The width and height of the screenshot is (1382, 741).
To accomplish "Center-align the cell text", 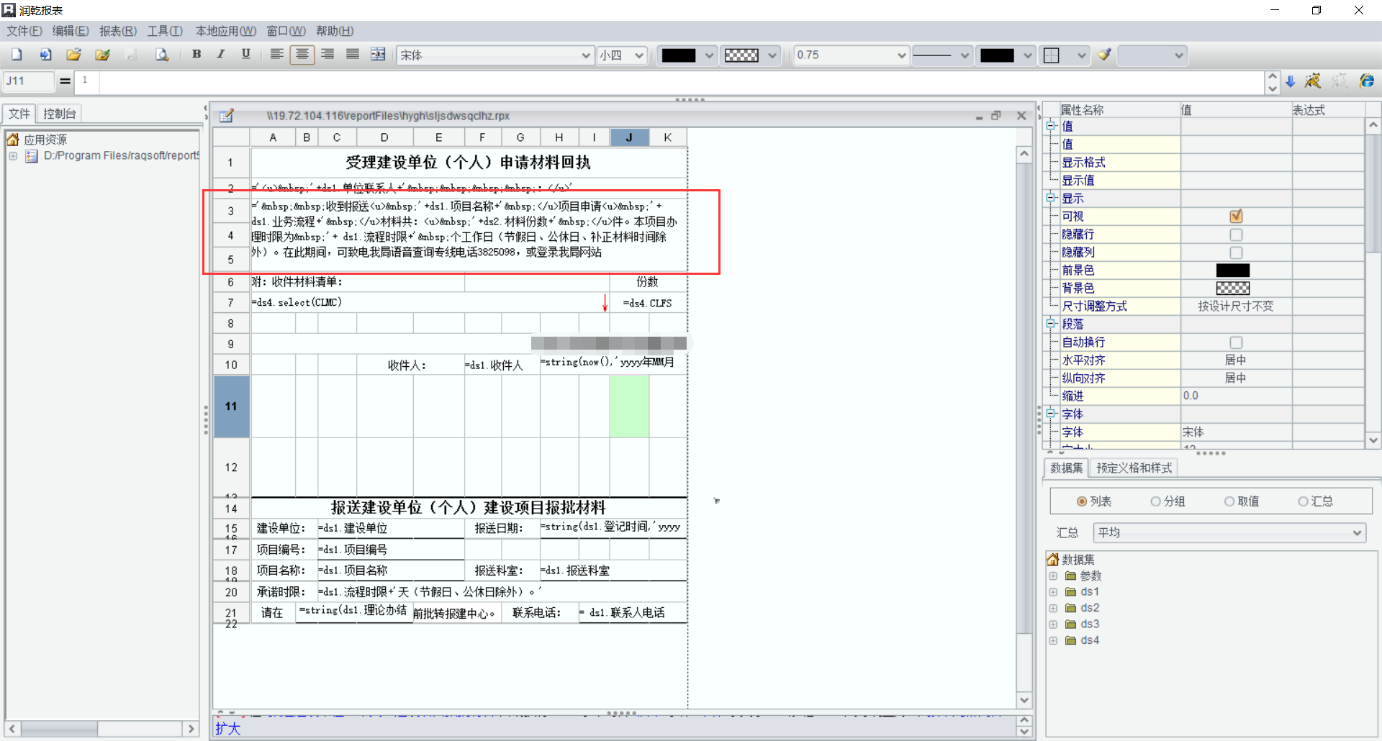I will coord(302,55).
